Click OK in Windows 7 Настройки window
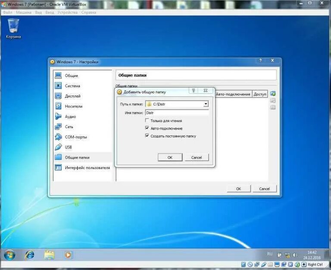331x270 pixels. point(238,189)
